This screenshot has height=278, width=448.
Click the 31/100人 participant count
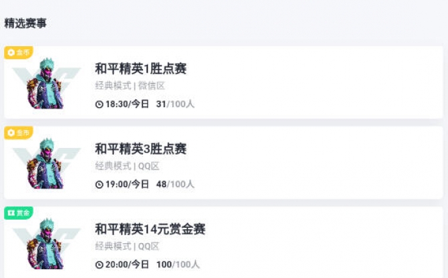[175, 104]
